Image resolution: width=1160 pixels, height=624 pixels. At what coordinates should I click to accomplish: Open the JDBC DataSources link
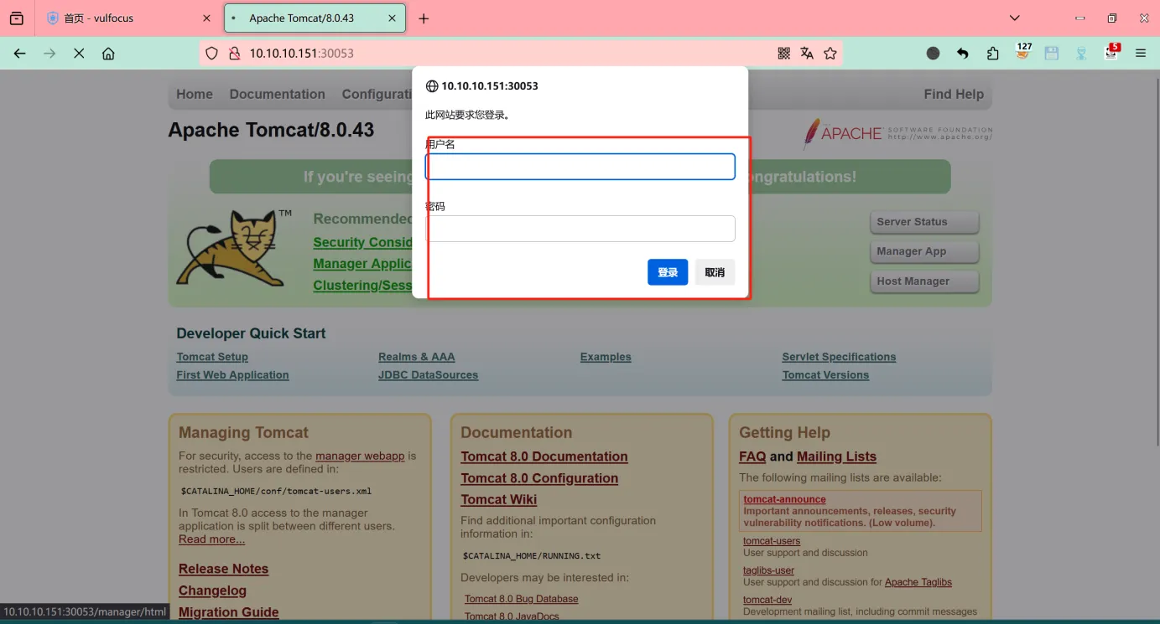428,375
